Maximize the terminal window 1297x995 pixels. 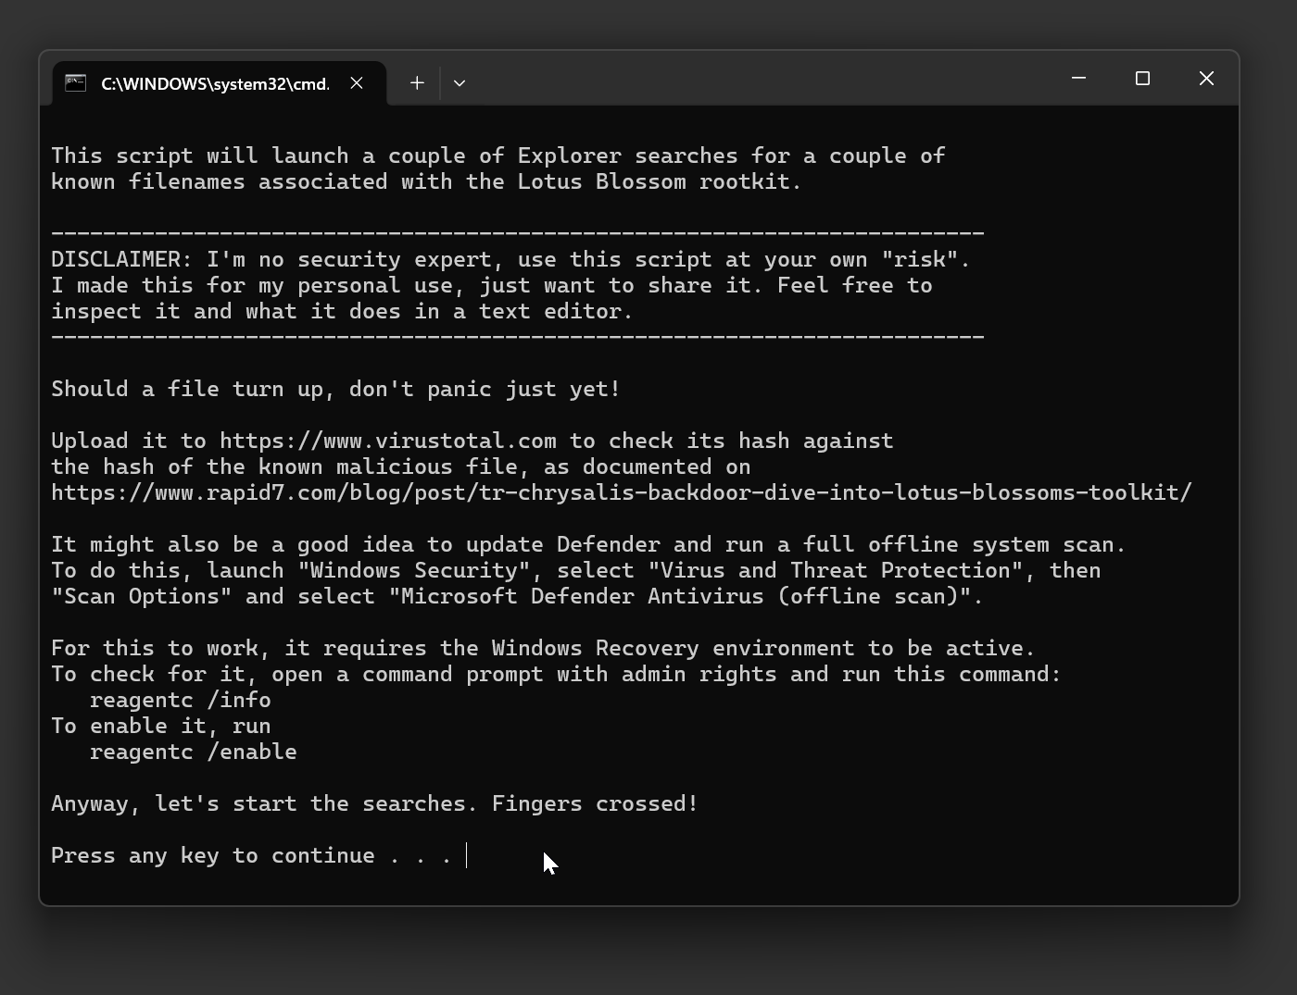(x=1142, y=79)
